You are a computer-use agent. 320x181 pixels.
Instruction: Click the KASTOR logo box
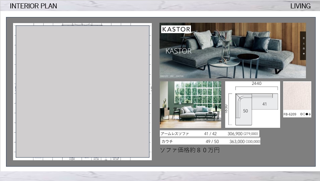176,29
